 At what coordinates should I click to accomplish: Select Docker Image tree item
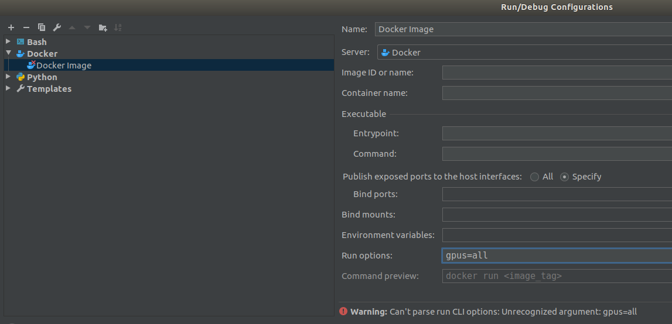pos(63,66)
